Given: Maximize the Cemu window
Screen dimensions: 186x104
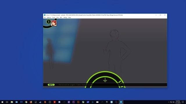Looking at the screenshot, I should 160,15.
